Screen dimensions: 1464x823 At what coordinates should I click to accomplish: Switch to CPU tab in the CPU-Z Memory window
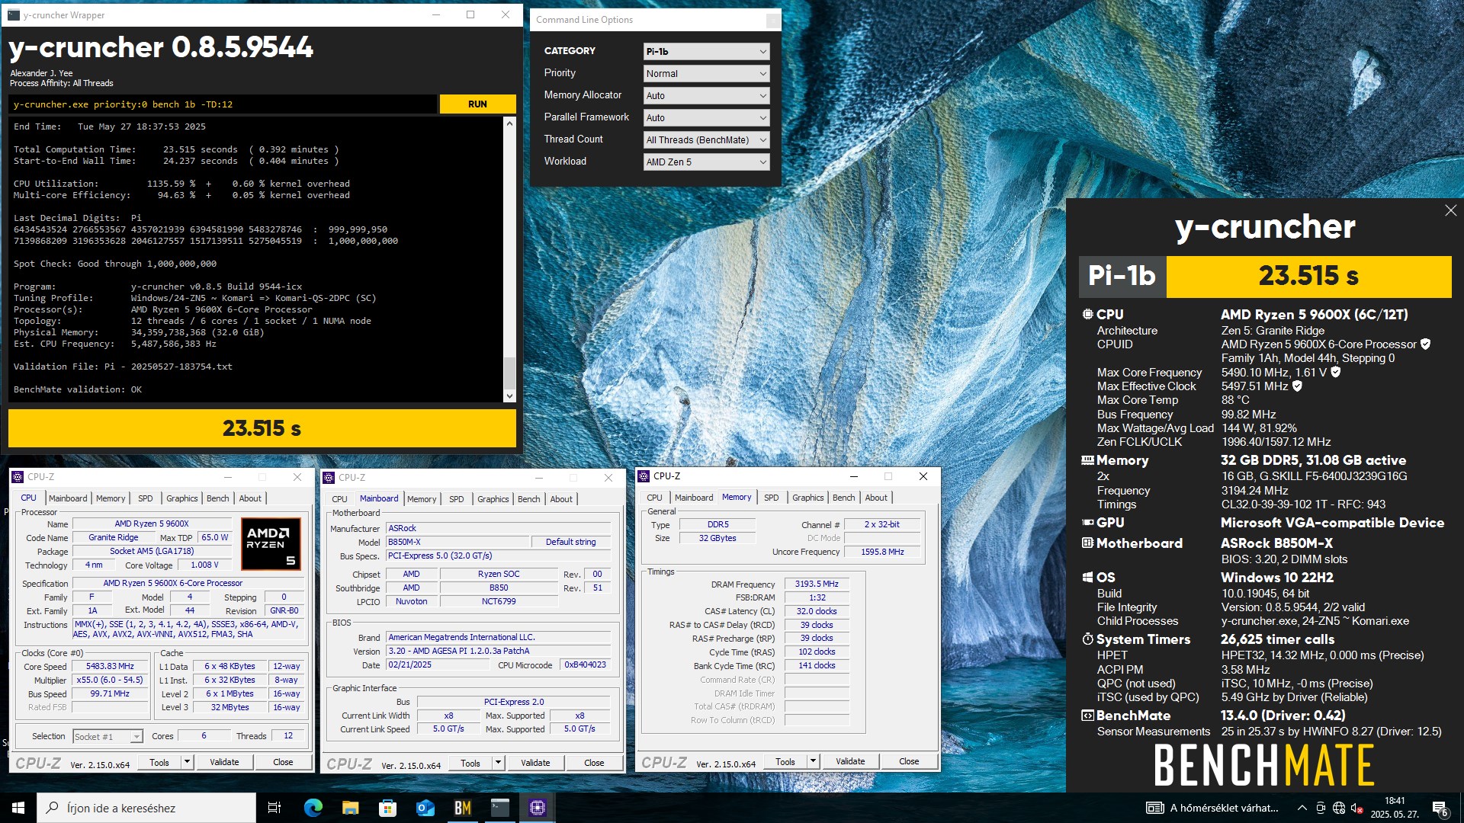(x=654, y=498)
